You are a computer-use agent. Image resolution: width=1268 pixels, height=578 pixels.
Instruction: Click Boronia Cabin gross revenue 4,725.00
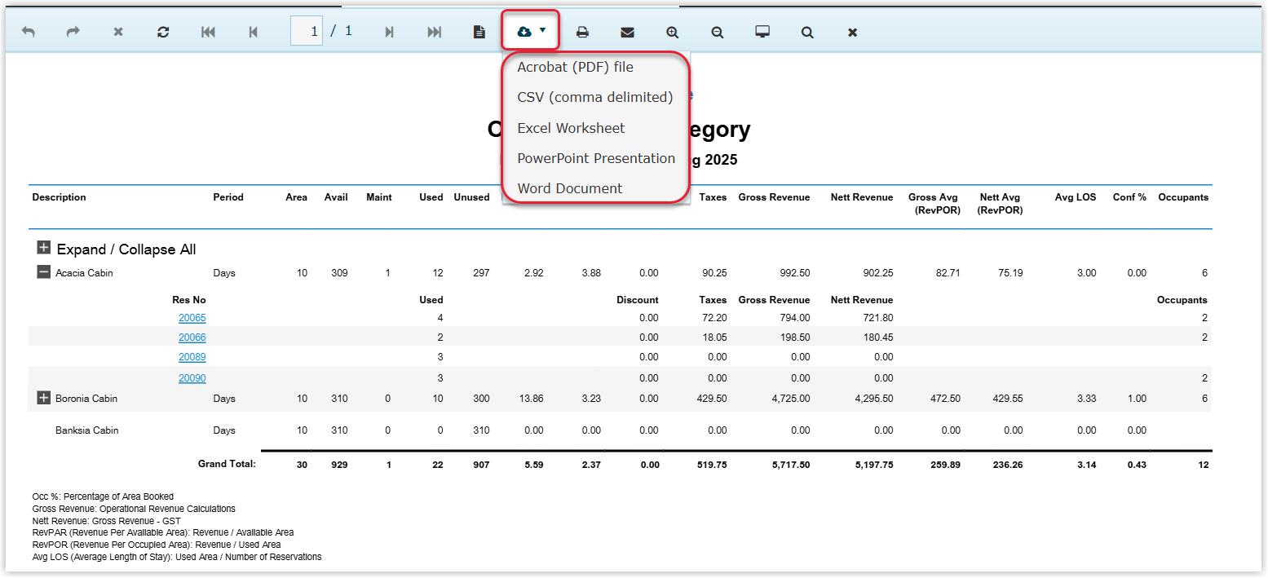point(789,399)
